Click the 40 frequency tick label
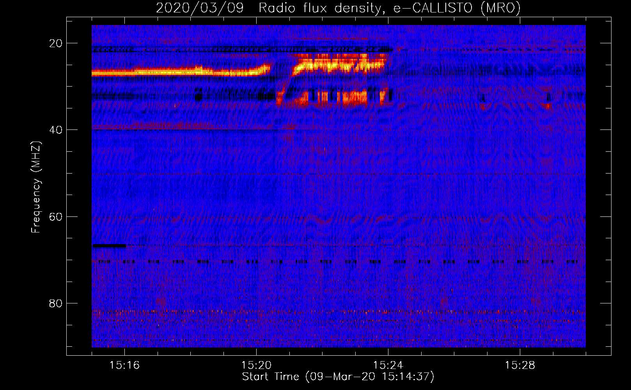 tap(56, 130)
